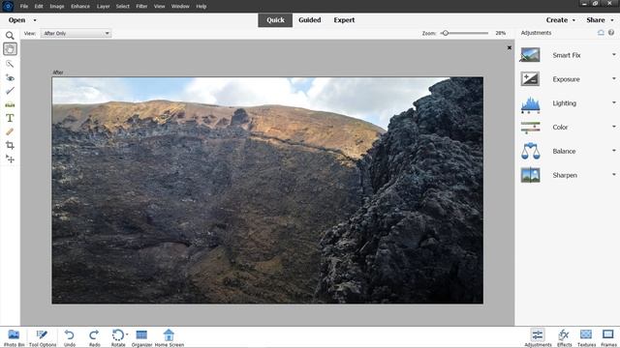
Task: Switch to the Quick mode tab
Action: point(275,20)
